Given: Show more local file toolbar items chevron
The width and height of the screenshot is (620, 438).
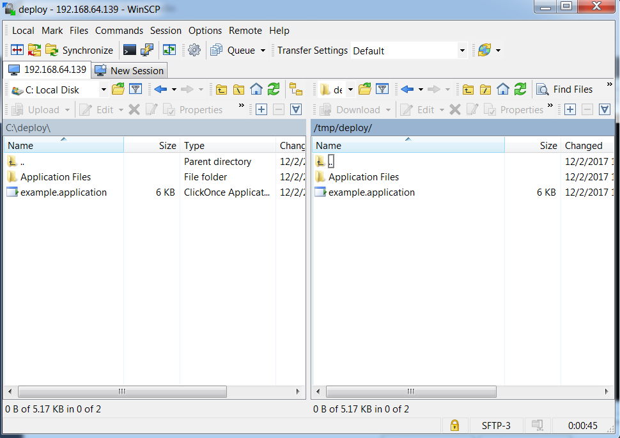Looking at the screenshot, I should tap(241, 105).
